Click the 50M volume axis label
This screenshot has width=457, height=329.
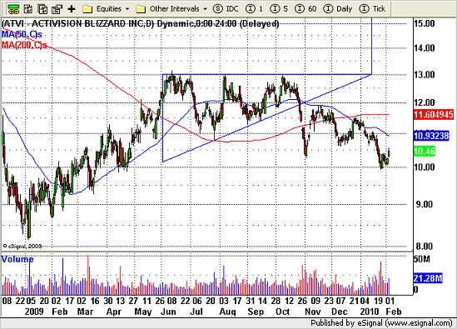422,259
